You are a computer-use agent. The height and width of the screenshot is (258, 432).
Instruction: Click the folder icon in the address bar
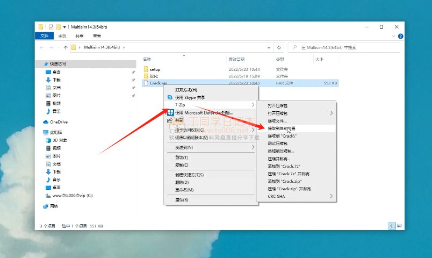(x=74, y=47)
